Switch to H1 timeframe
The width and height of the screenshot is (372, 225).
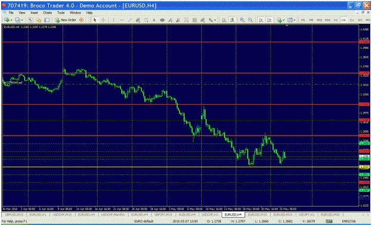coord(336,20)
